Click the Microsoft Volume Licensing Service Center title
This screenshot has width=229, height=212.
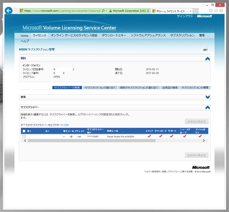pos(69,28)
